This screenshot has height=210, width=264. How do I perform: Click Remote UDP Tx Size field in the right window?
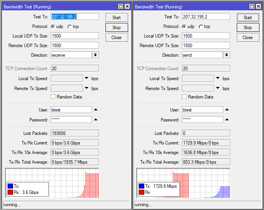point(206,45)
